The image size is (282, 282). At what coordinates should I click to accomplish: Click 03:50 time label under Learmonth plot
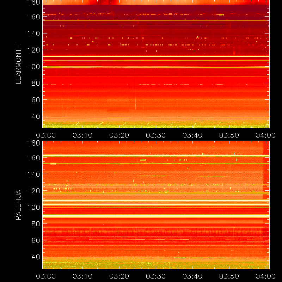(x=229, y=135)
